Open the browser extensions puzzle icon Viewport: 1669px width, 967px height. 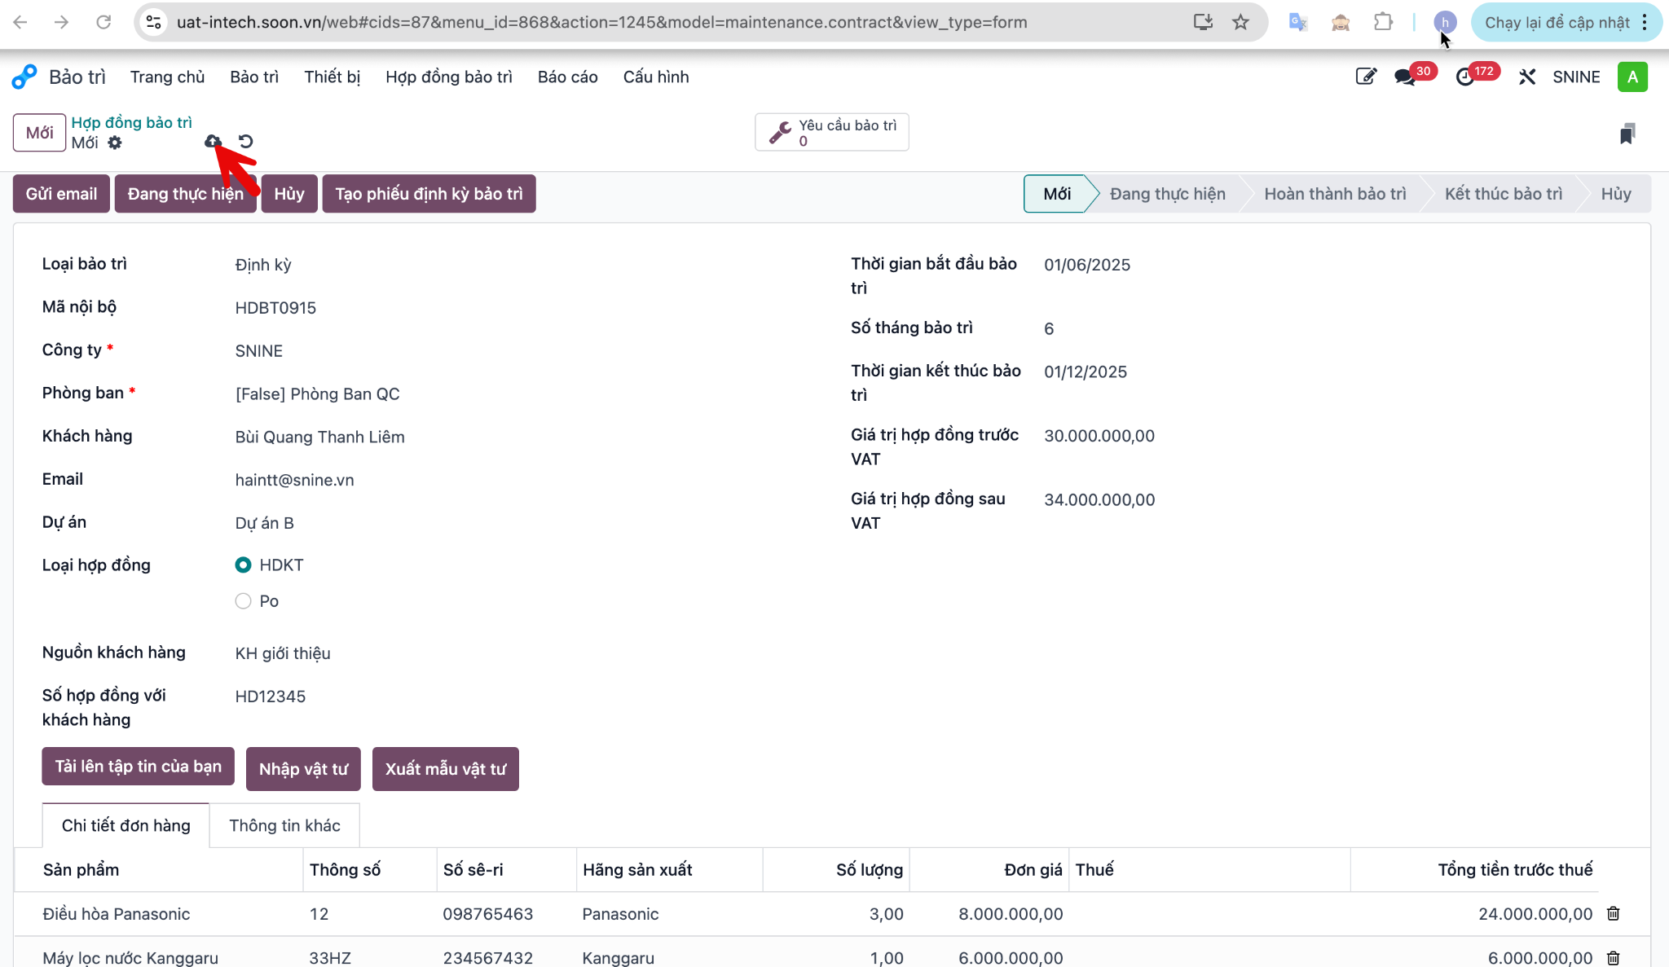pos(1383,22)
